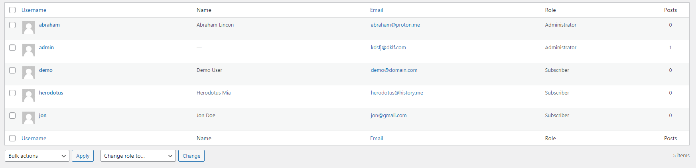The height and width of the screenshot is (168, 696).
Task: Click the Change role button
Action: pyautogui.click(x=191, y=156)
